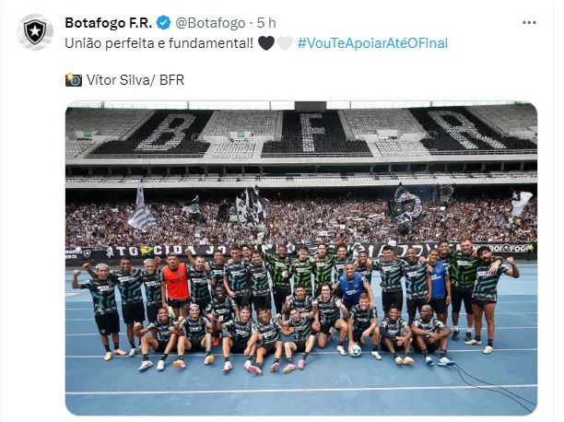
Task: Click the player wearing the orange bib
Action: click(175, 284)
